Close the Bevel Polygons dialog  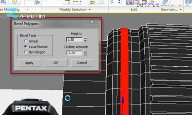92,22
